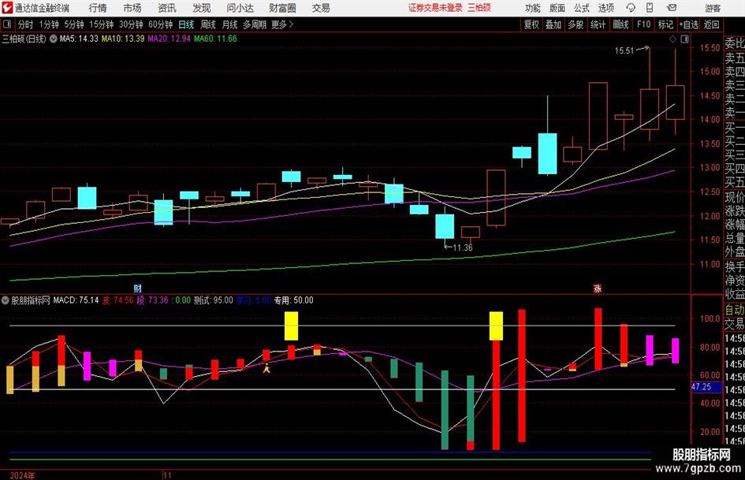Click the 复权 toolbar button
Image resolution: width=745 pixels, height=480 pixels.
point(531,24)
